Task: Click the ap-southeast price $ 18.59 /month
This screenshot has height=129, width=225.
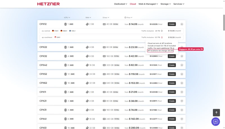Action: [174, 37]
